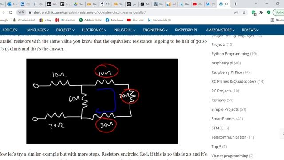Open the RASPBERRY PI menu item
Screen dimensions: 284x160
(186, 30)
